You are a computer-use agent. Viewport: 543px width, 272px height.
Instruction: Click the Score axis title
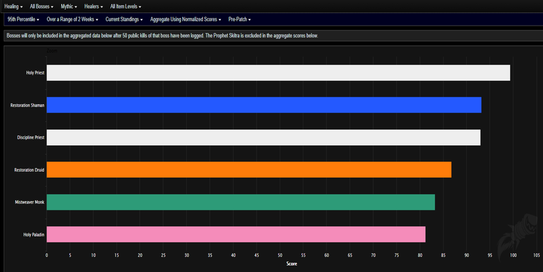(292, 263)
